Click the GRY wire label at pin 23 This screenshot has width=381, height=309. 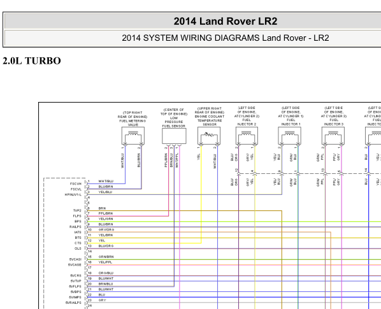(103, 300)
